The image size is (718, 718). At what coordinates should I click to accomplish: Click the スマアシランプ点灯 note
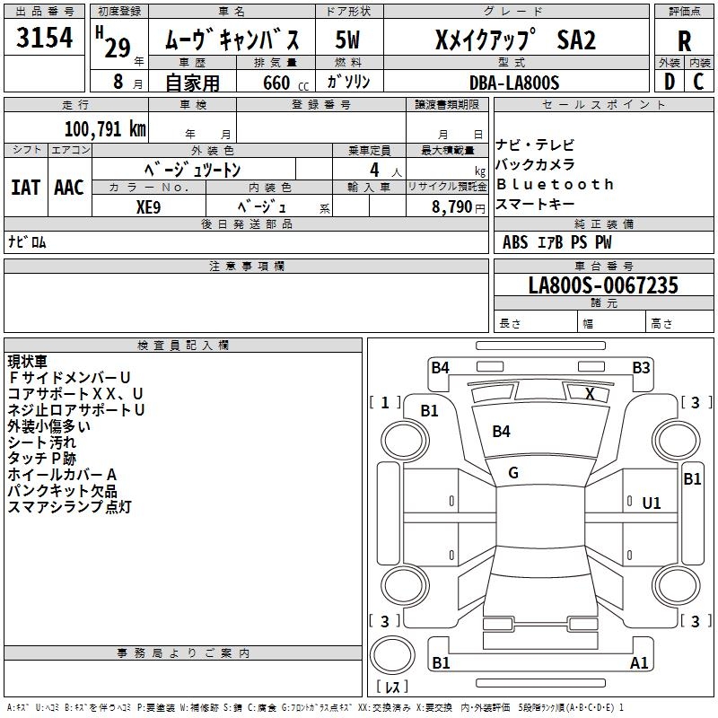pos(70,507)
